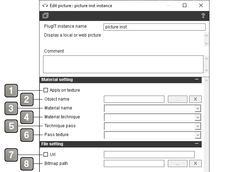Enable the Apply on texture checkbox

(46, 90)
